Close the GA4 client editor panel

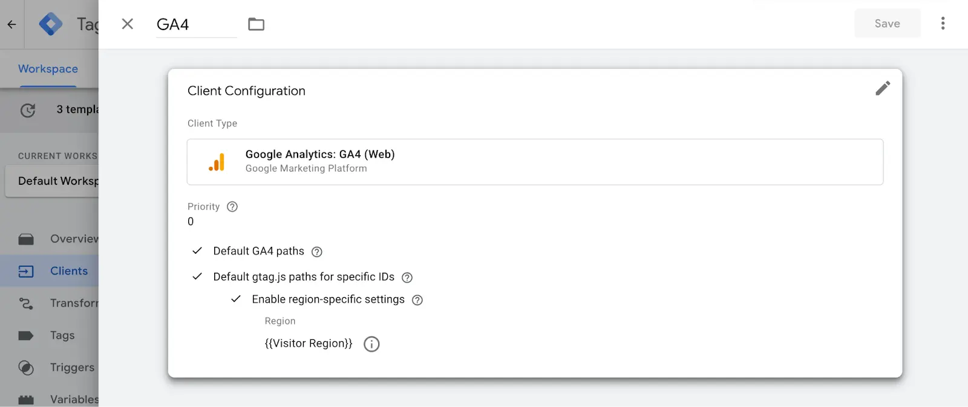pyautogui.click(x=127, y=24)
